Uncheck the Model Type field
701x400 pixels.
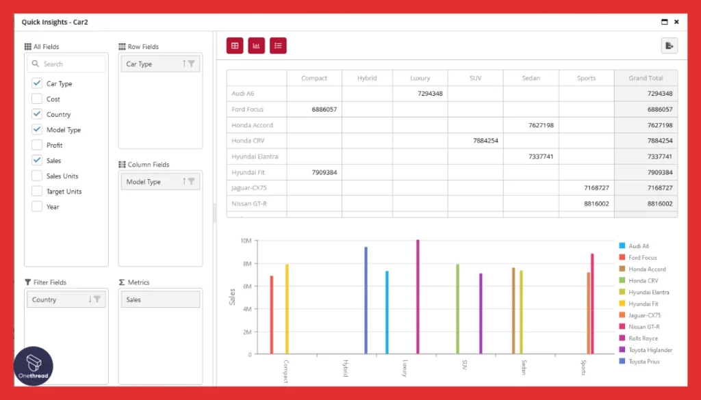(x=37, y=129)
